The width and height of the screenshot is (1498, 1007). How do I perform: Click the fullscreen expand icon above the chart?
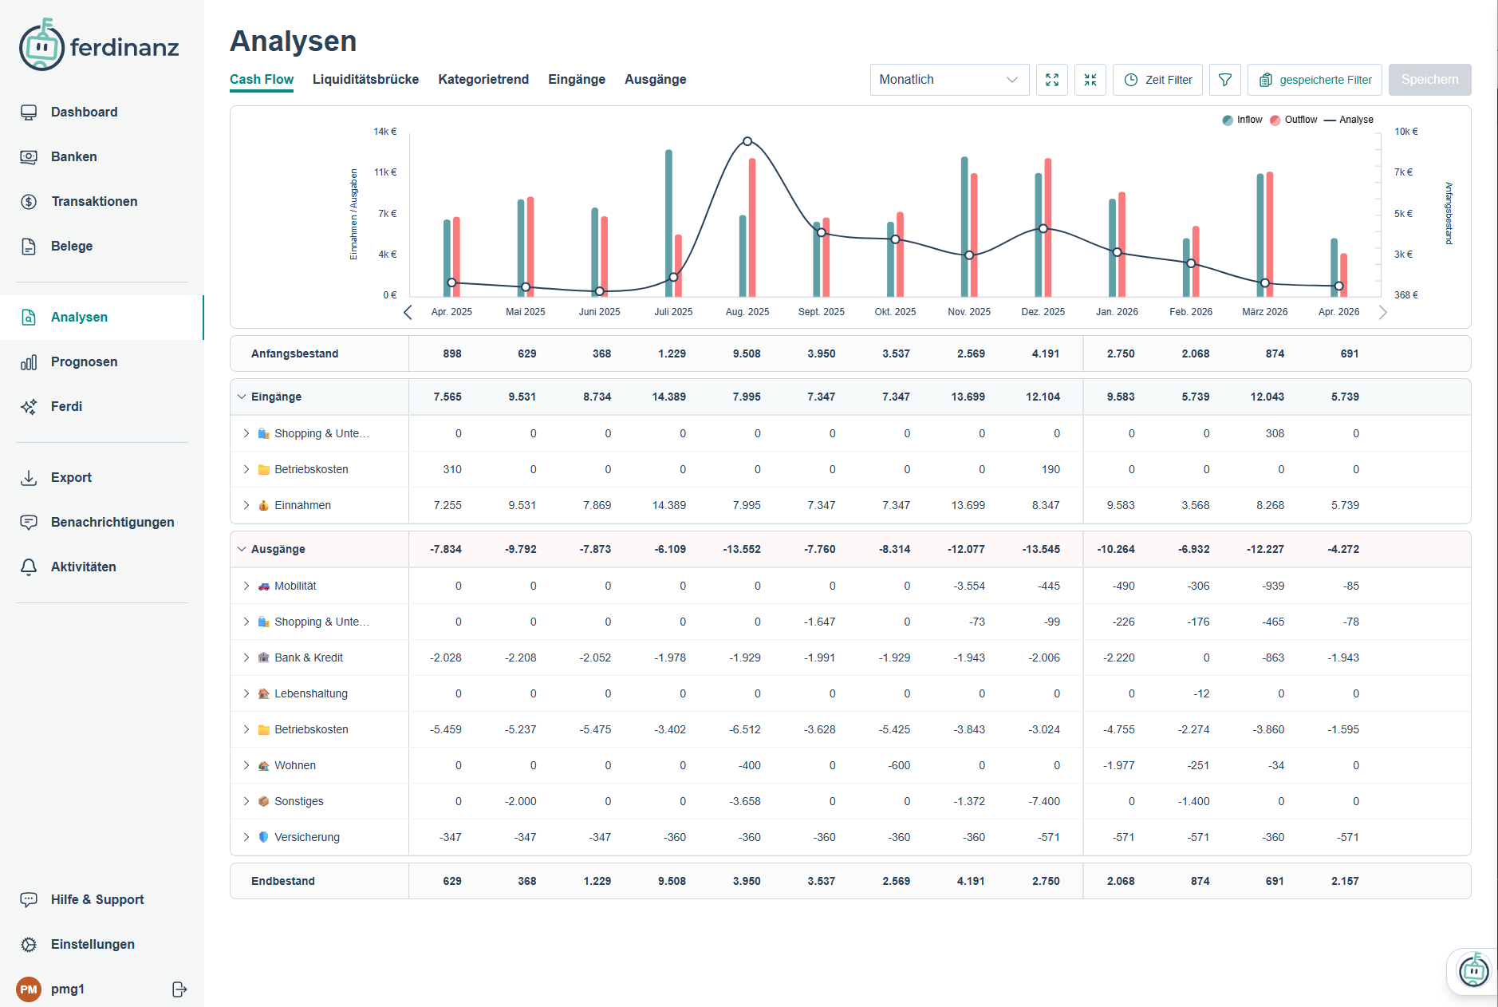point(1051,79)
